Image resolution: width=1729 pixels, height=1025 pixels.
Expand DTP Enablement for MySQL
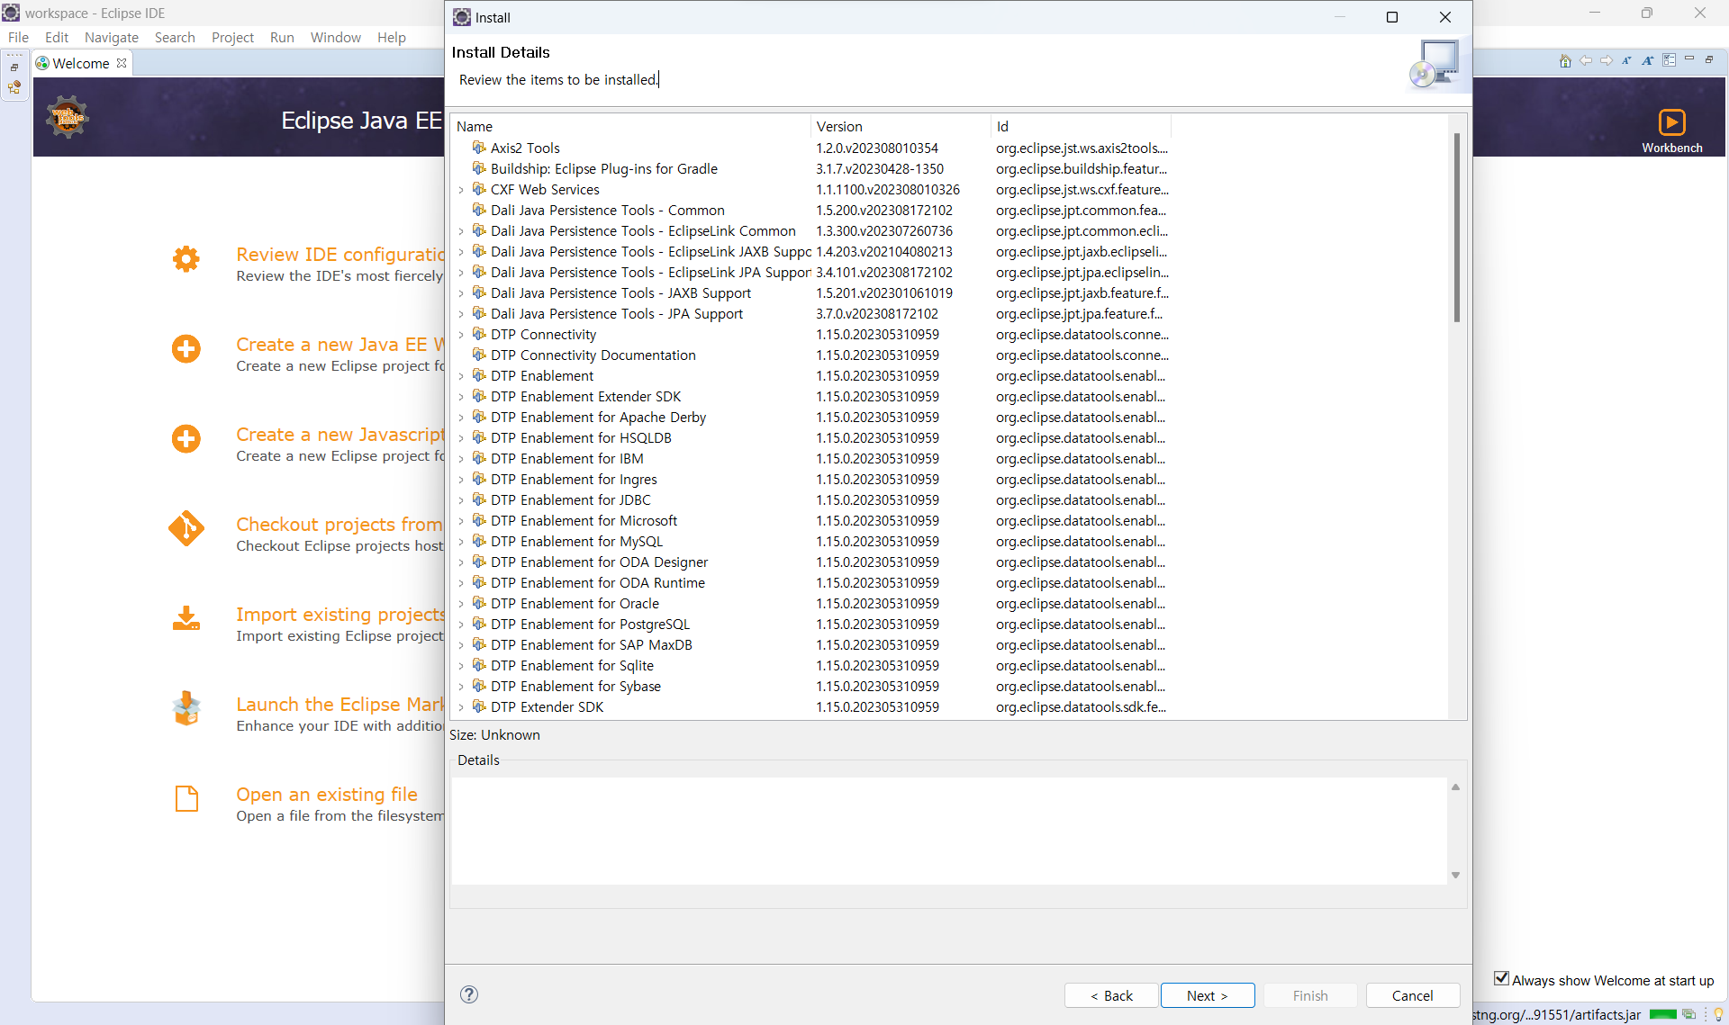click(461, 542)
